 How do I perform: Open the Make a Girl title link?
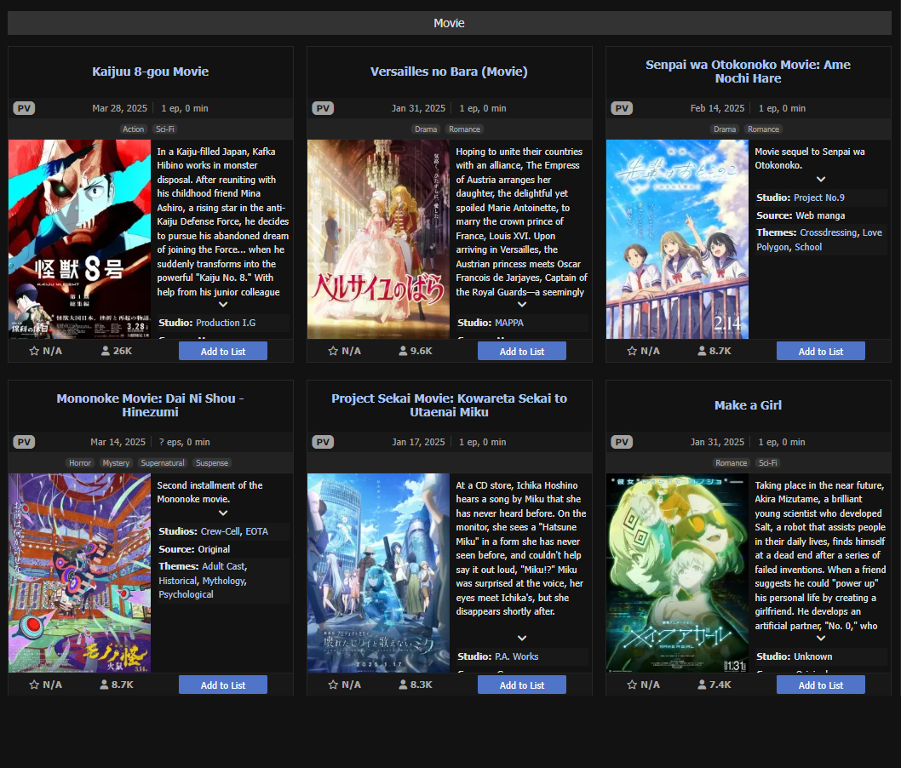[x=748, y=405]
